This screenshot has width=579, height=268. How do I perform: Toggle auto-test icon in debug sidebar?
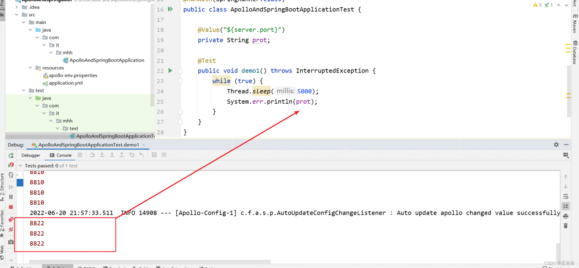click(x=11, y=174)
